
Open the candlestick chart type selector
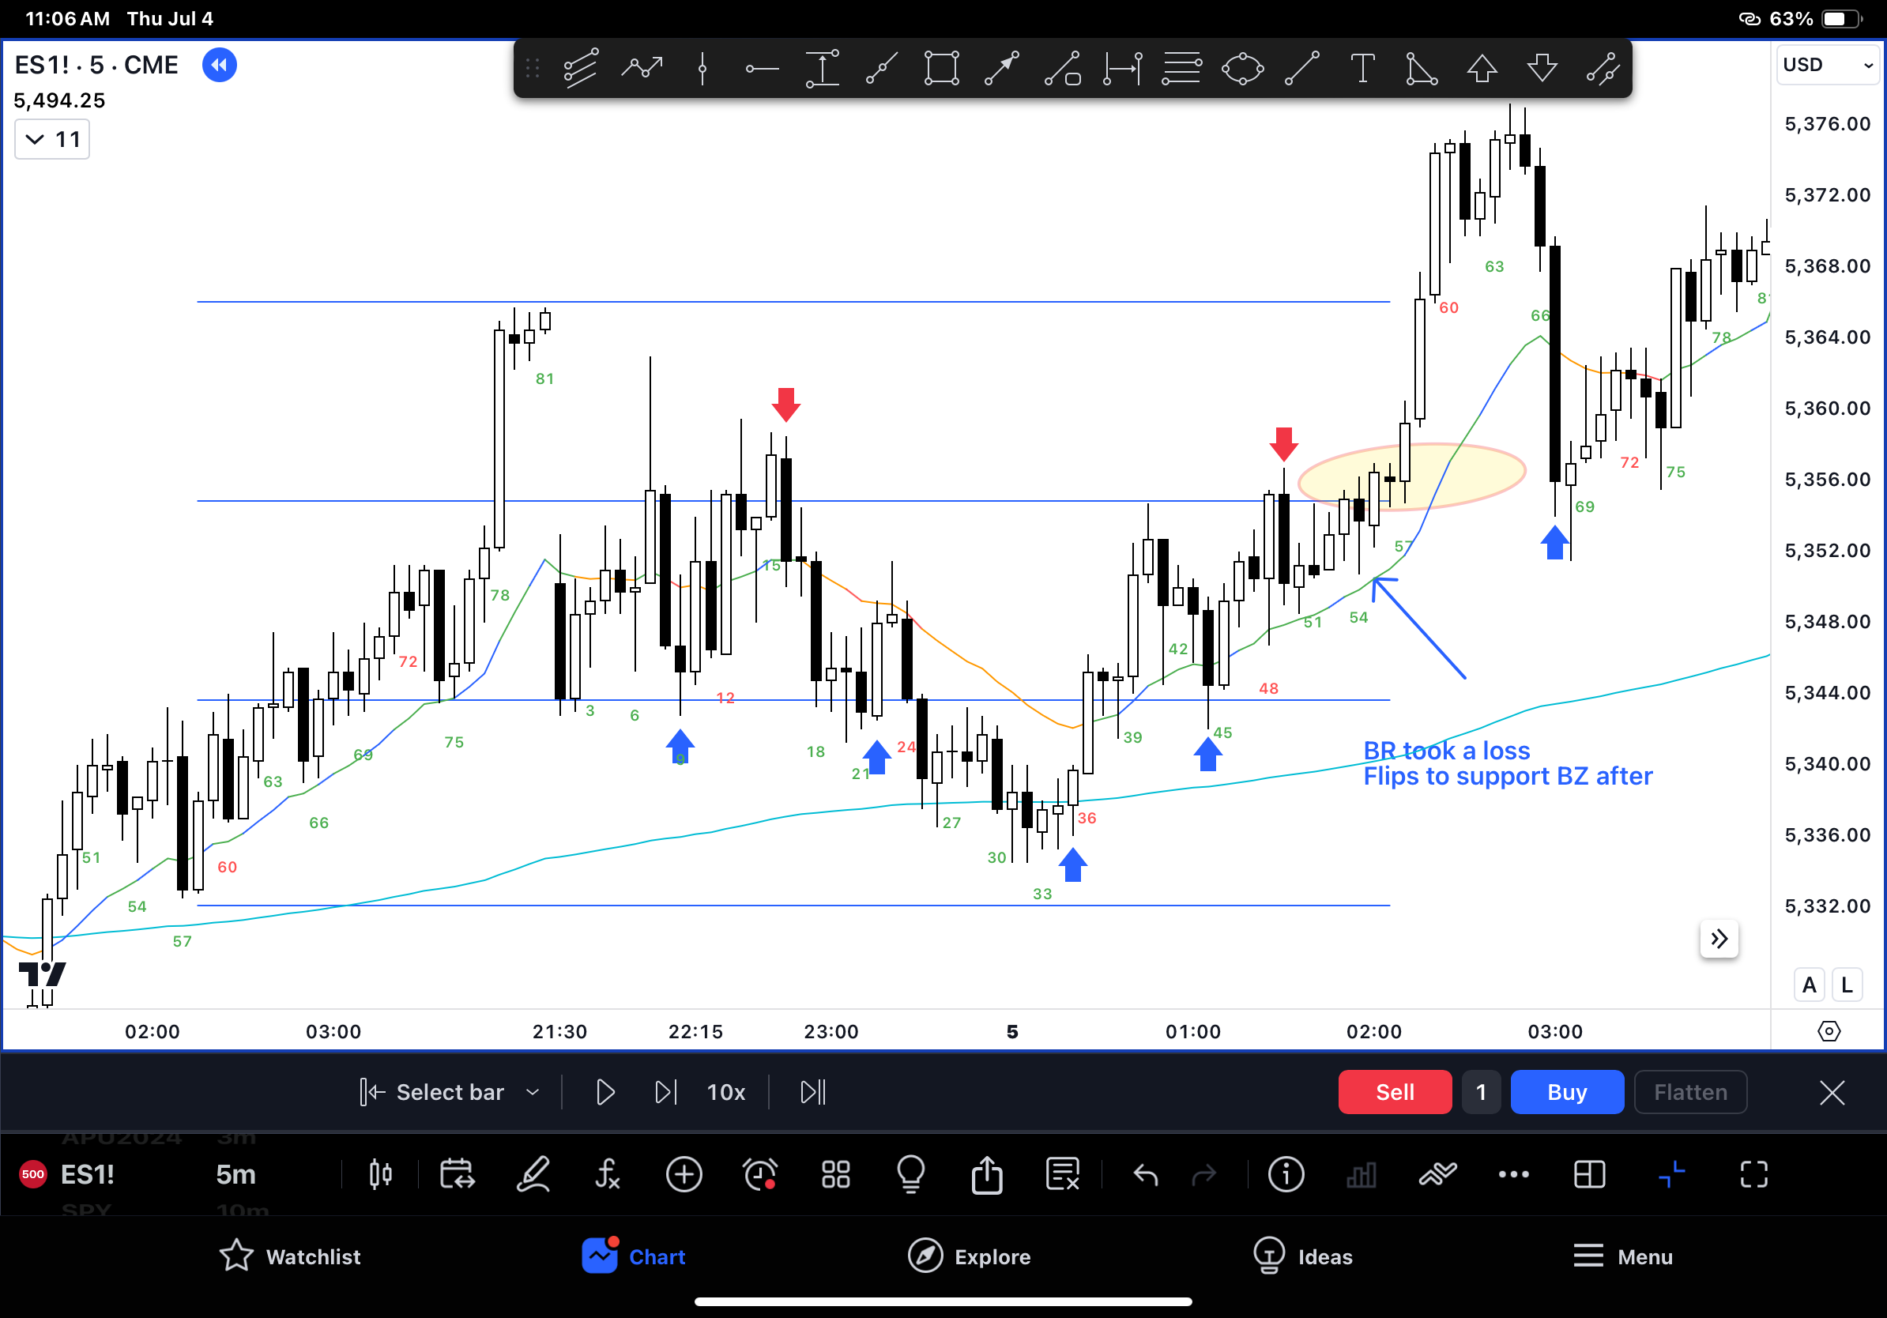(x=381, y=1174)
